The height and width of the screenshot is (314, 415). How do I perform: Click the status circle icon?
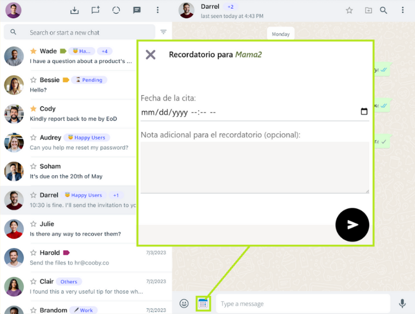pyautogui.click(x=116, y=10)
